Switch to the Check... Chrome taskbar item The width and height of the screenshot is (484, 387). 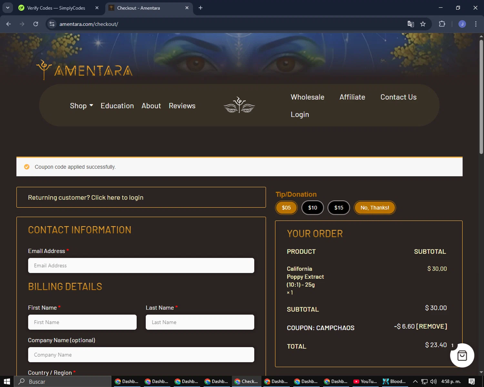pyautogui.click(x=246, y=382)
